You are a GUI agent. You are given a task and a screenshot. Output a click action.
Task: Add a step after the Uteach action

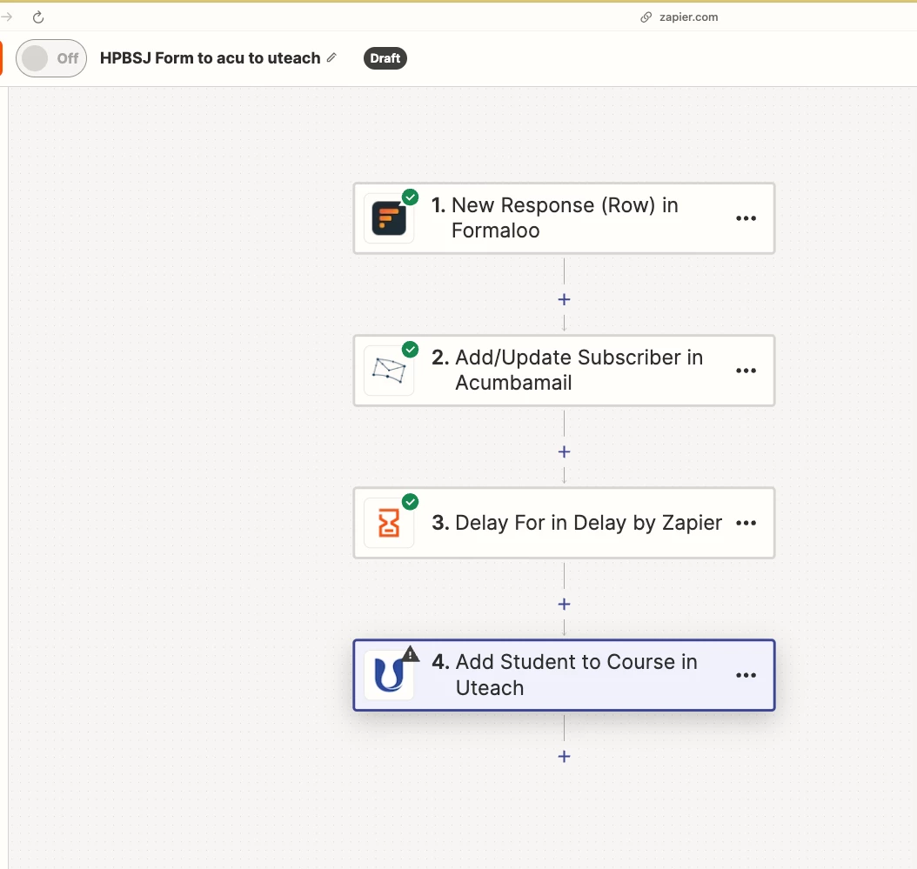pos(564,756)
